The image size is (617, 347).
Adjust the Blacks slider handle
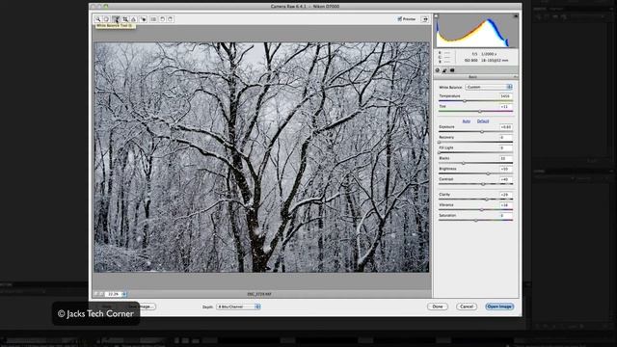pyautogui.click(x=463, y=163)
